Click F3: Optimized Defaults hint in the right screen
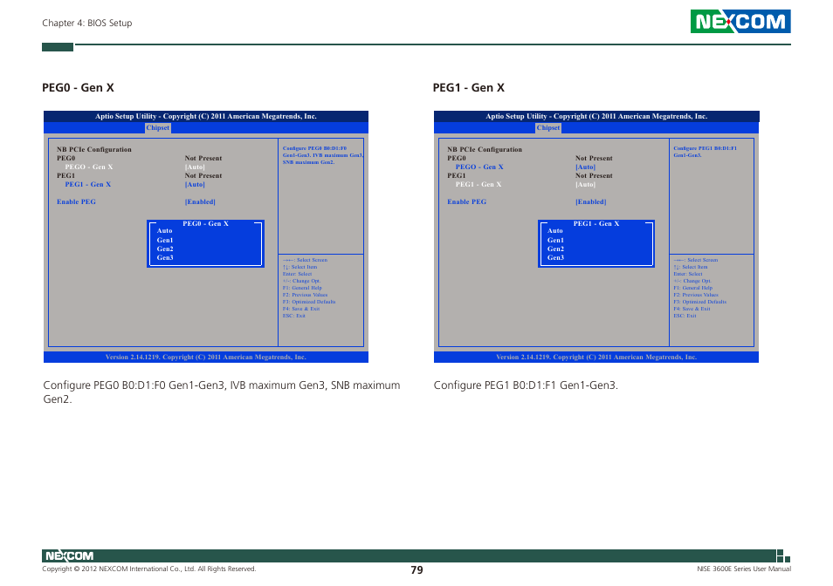This screenshot has width=833, height=586. [699, 302]
